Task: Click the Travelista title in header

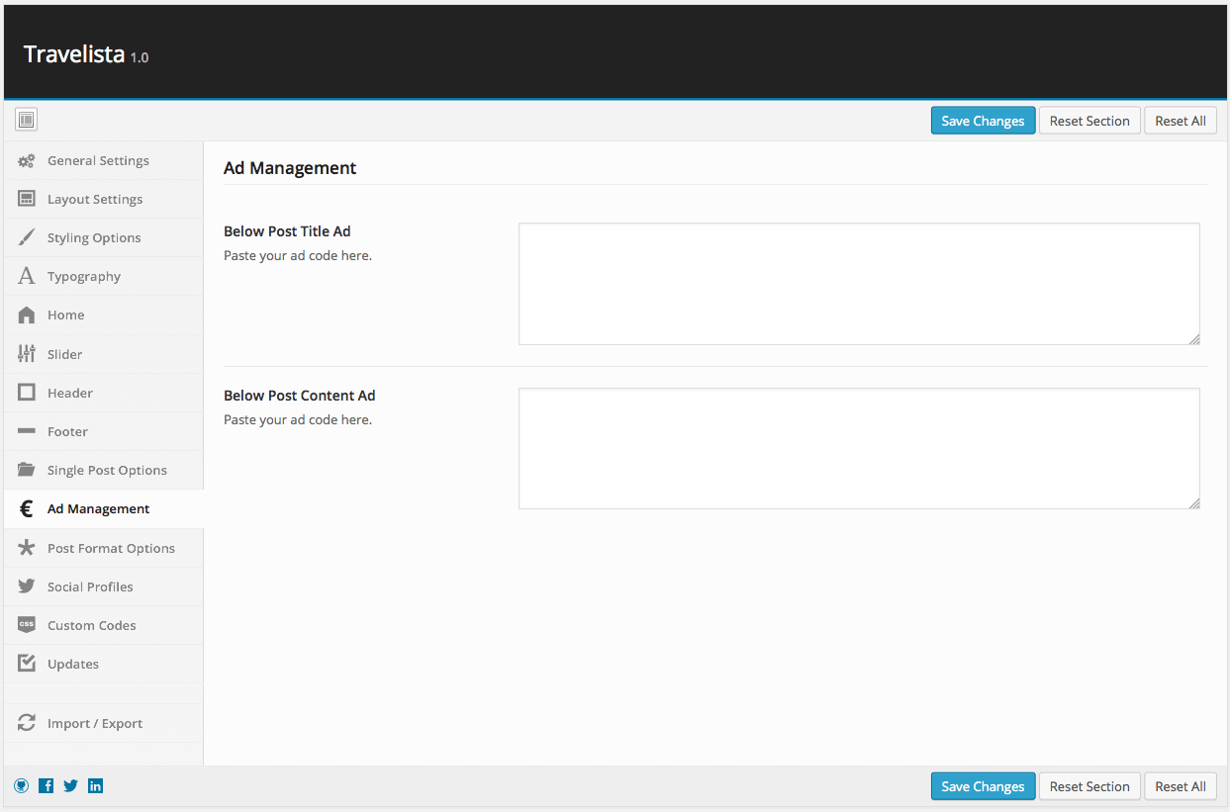Action: tap(74, 54)
